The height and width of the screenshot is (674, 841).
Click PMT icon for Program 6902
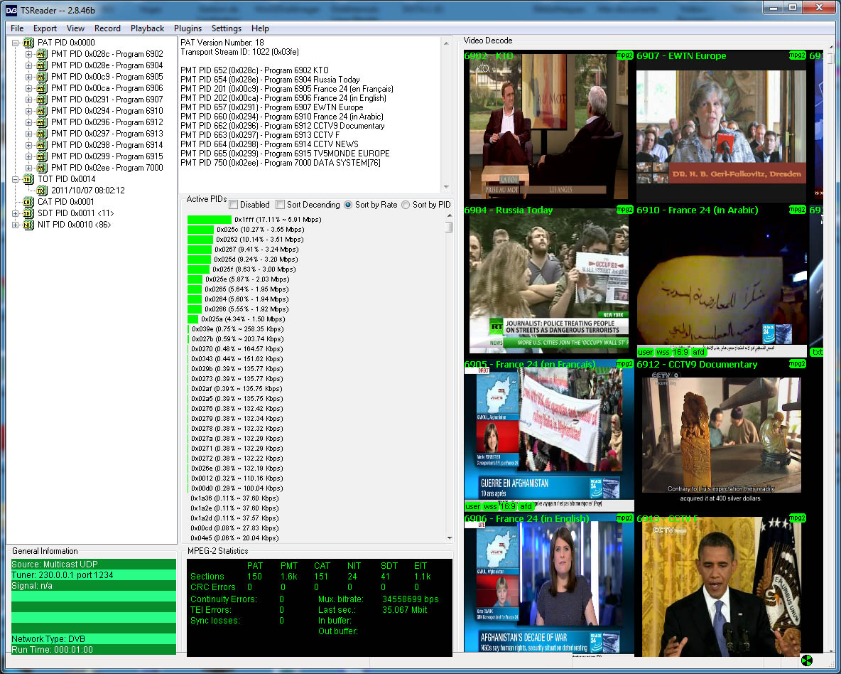click(x=42, y=54)
